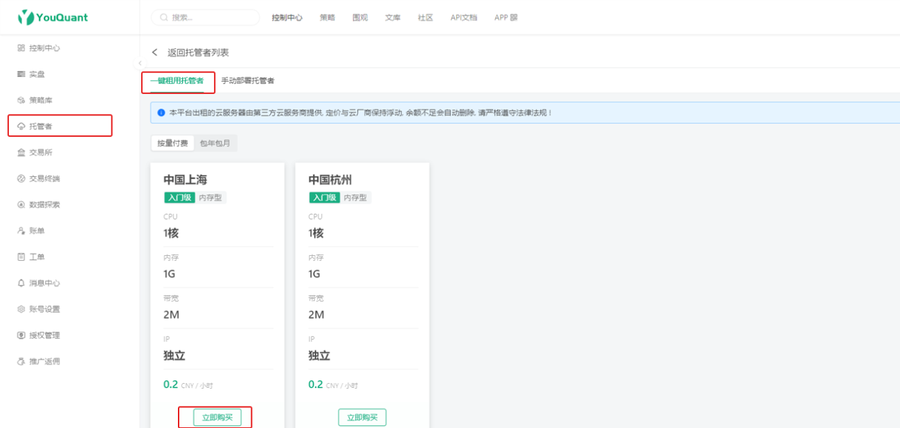Click 1核 CPU value on 中国上海 card

[171, 233]
